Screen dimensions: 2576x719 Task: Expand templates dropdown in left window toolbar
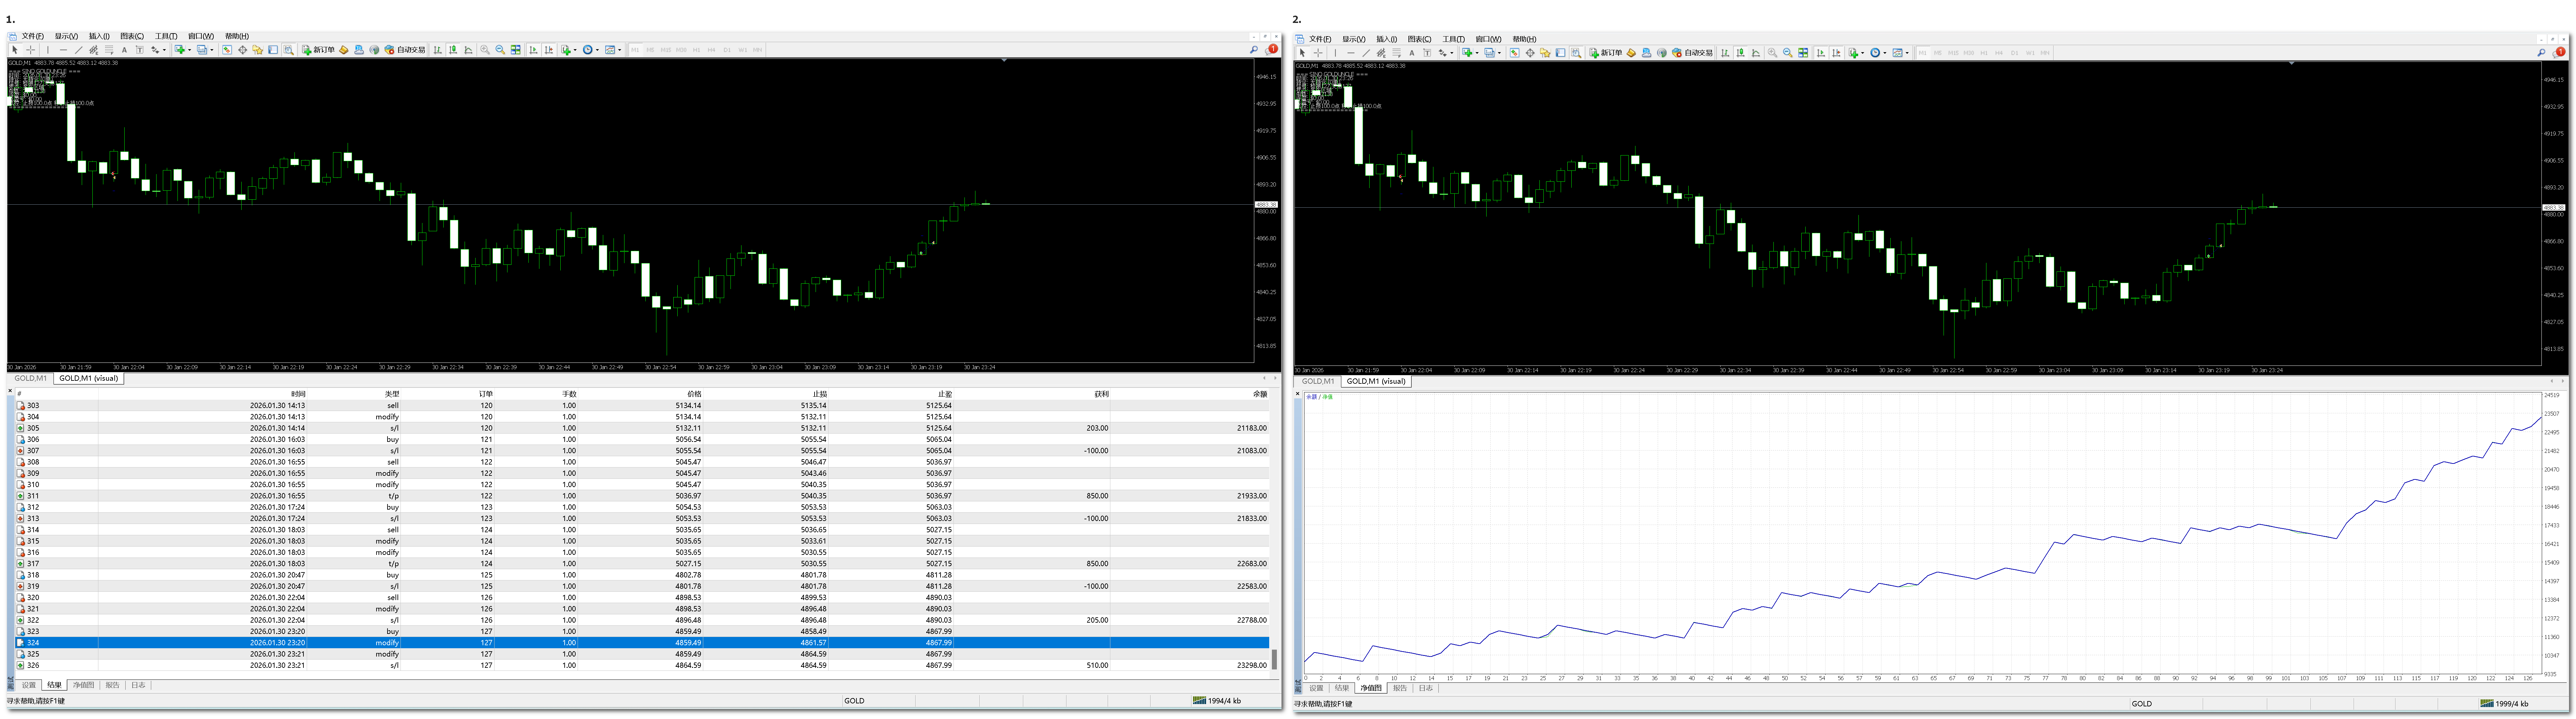coord(620,50)
